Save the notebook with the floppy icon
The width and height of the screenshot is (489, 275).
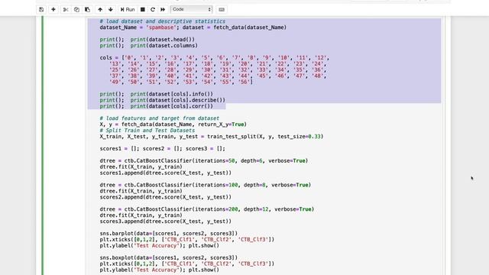pos(41,10)
